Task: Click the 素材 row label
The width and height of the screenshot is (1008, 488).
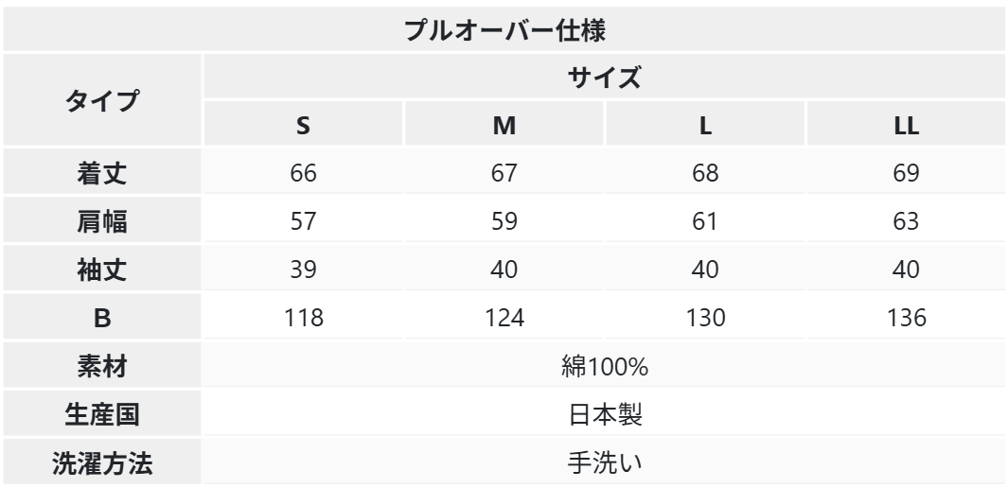Action: tap(102, 367)
